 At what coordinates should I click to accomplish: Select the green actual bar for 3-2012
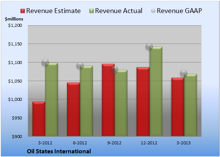point(51,99)
